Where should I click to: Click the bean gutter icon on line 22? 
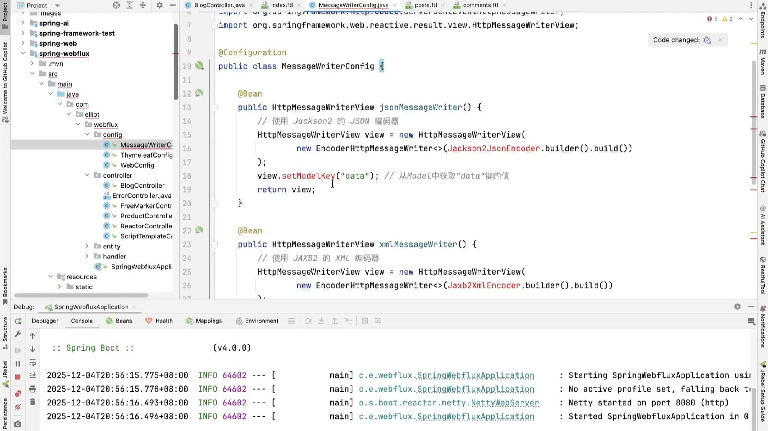tap(199, 230)
